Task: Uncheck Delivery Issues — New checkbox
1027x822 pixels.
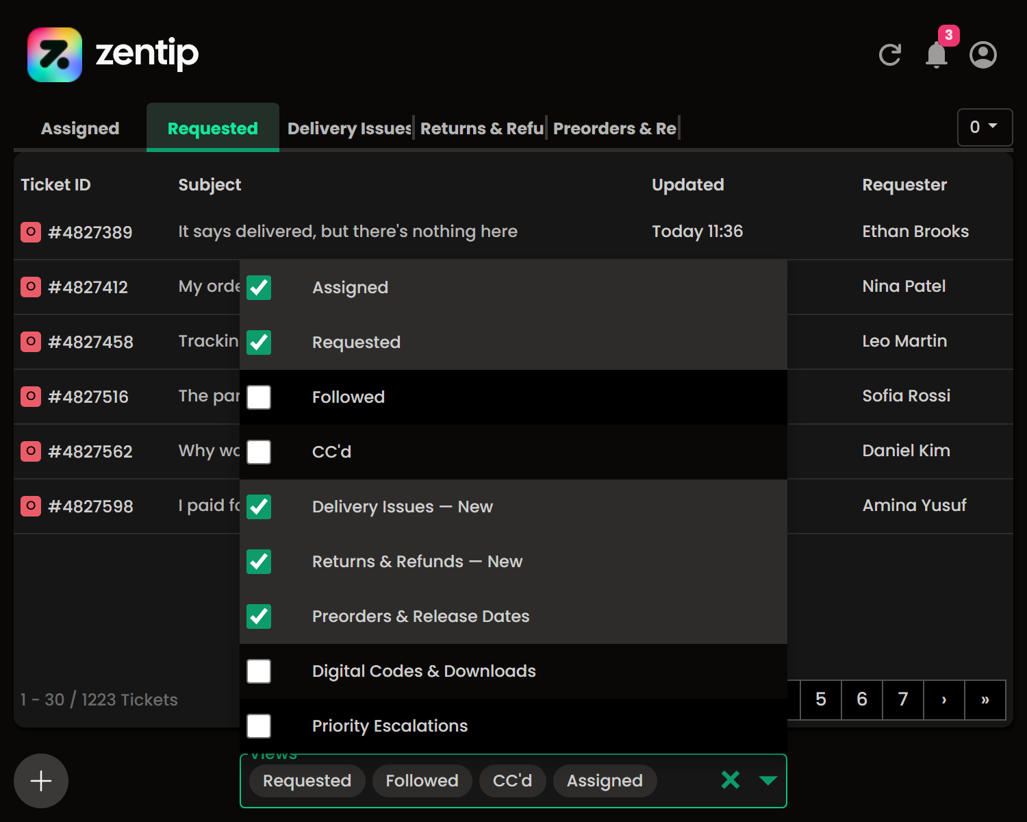Action: point(259,507)
